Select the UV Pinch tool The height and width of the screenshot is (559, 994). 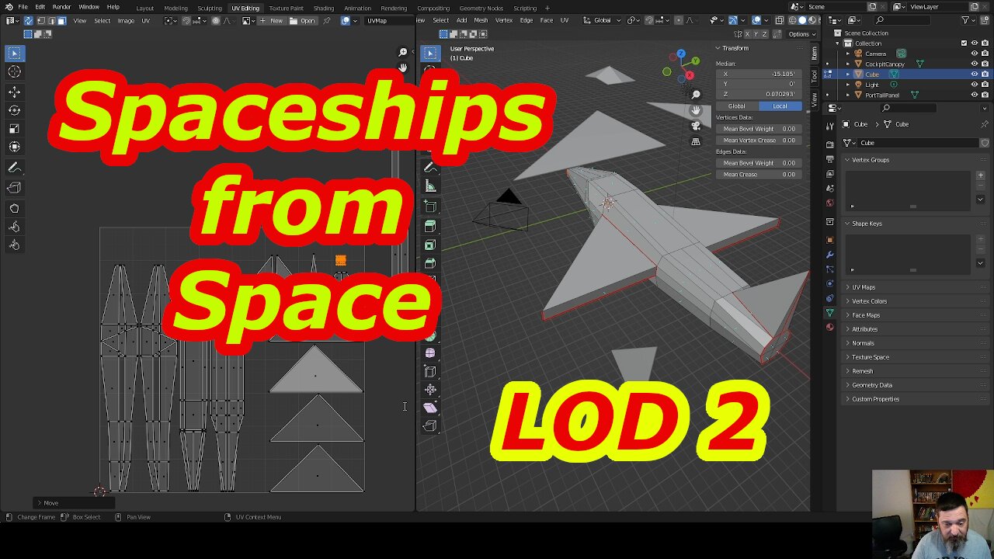point(14,245)
